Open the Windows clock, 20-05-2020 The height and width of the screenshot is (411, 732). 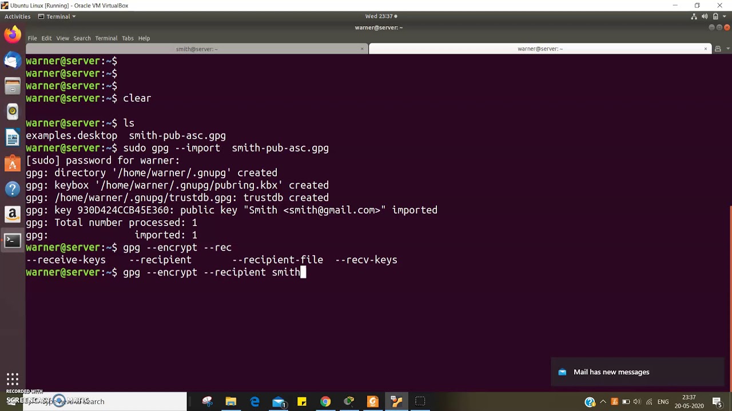pyautogui.click(x=689, y=402)
